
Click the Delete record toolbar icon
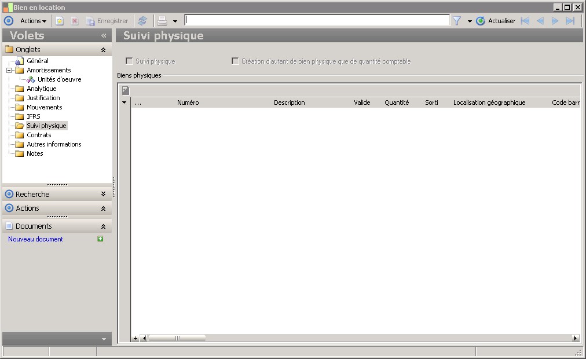[75, 21]
